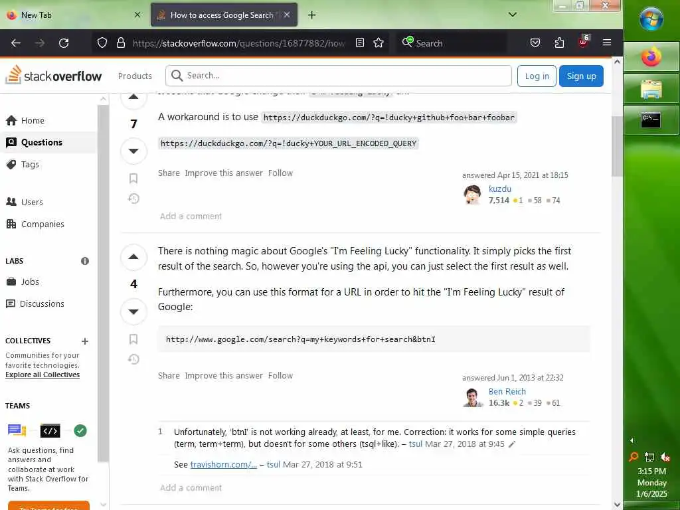Bookmark the kuzdu answer
Image resolution: width=680 pixels, height=510 pixels.
point(133,178)
